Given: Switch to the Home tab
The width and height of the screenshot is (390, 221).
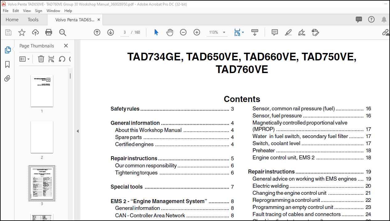Looking at the screenshot, I should coord(12,19).
